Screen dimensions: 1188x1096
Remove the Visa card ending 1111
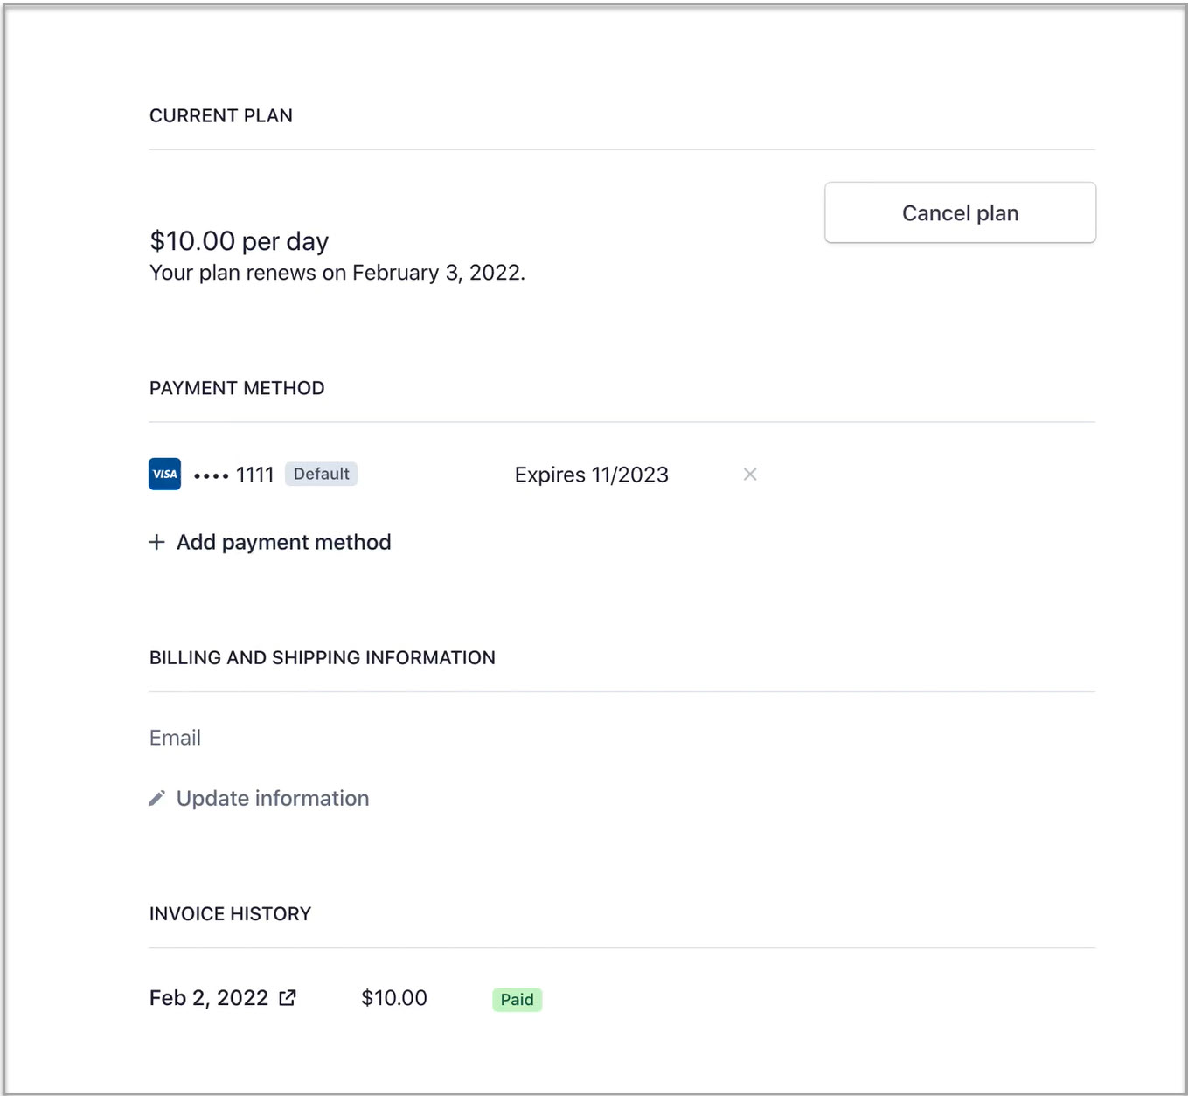click(x=750, y=474)
